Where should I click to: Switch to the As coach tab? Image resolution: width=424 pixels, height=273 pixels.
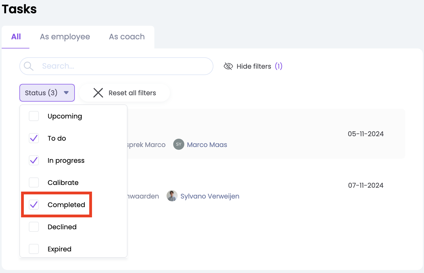127,37
